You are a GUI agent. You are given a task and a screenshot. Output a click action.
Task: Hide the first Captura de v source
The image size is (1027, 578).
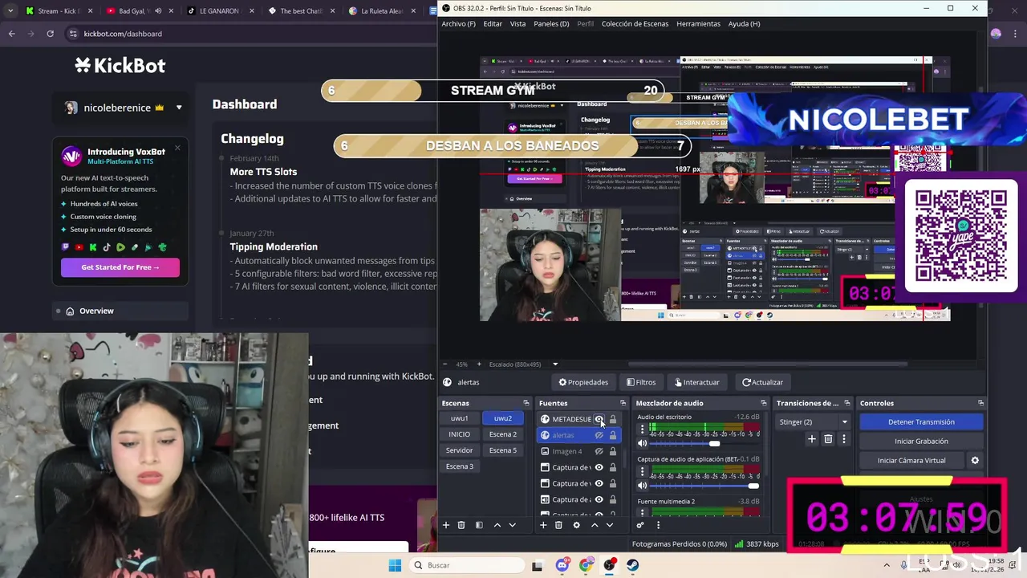[x=599, y=467]
